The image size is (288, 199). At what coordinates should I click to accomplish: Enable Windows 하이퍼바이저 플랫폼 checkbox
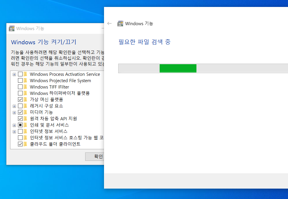point(20,93)
